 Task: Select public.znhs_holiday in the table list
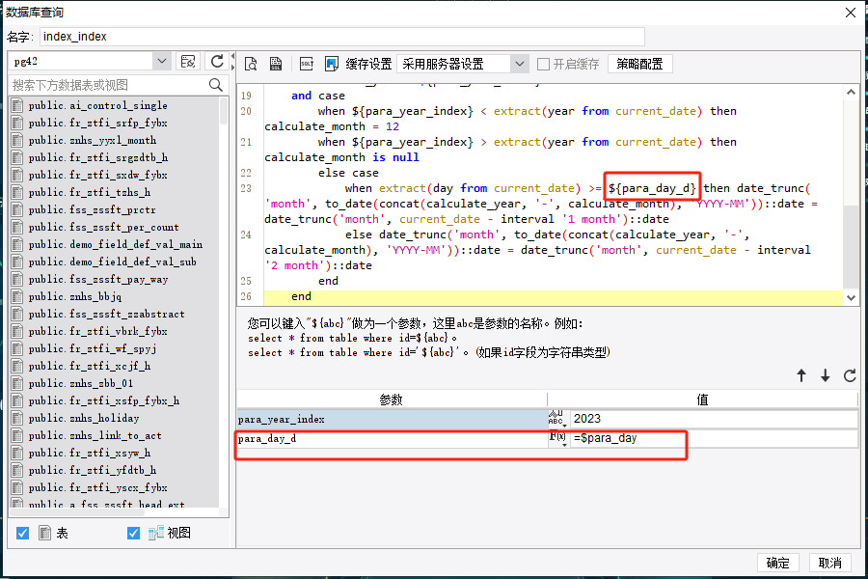pos(84,418)
